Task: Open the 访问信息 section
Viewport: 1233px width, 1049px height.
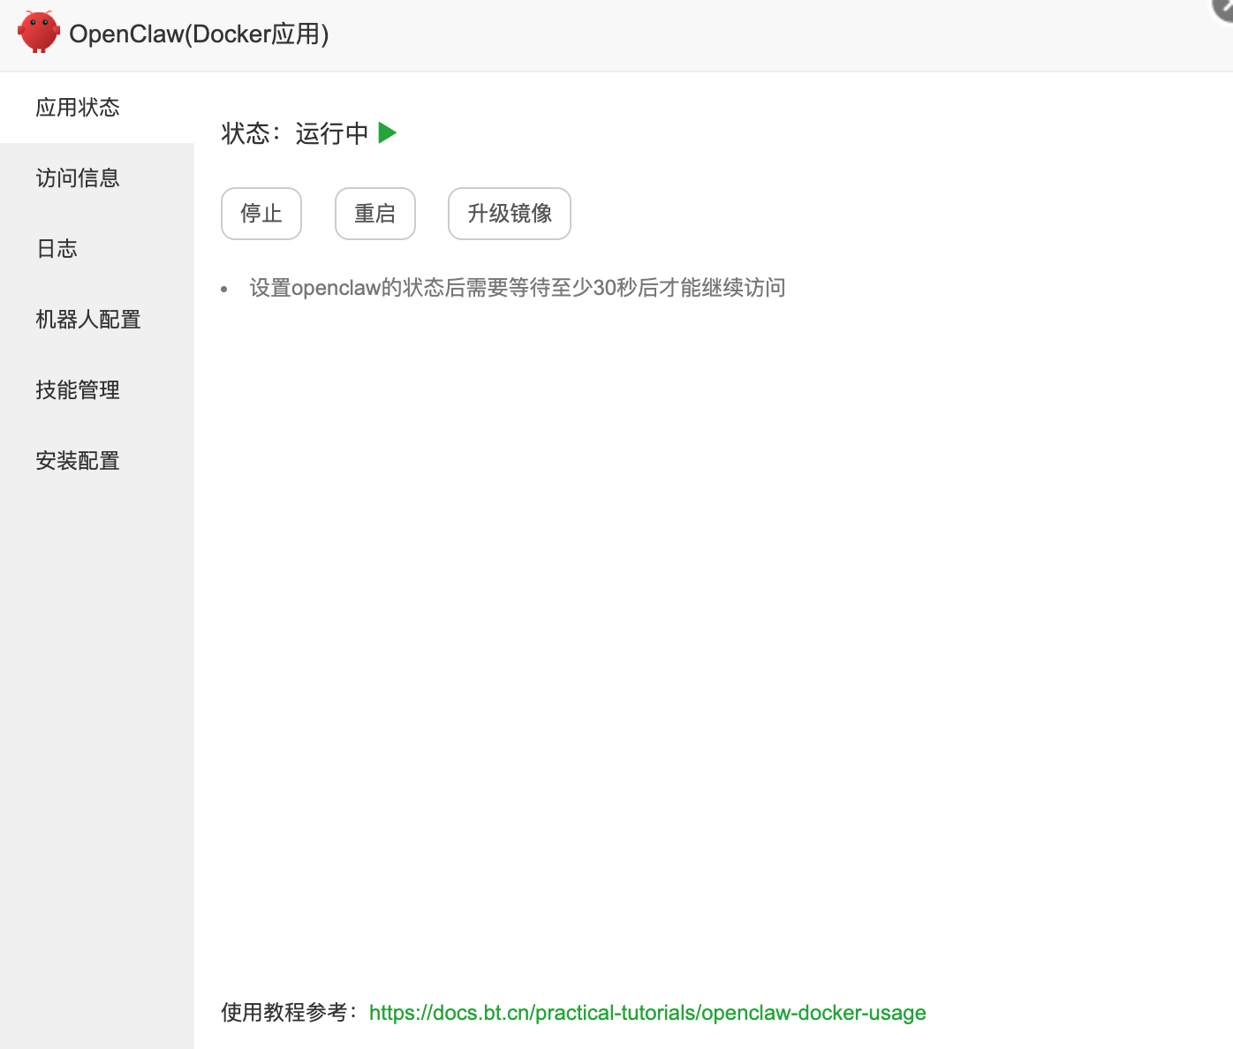Action: [78, 177]
